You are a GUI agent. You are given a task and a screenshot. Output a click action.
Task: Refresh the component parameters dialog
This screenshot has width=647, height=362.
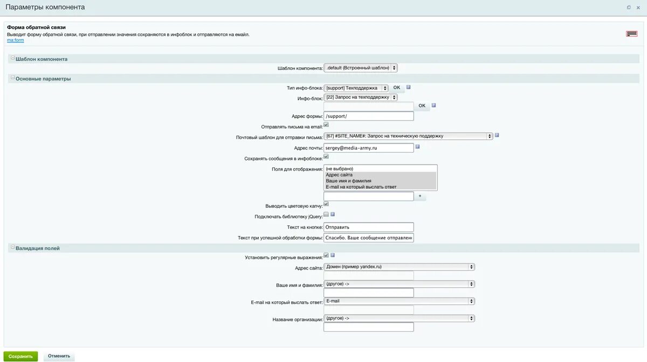click(628, 6)
